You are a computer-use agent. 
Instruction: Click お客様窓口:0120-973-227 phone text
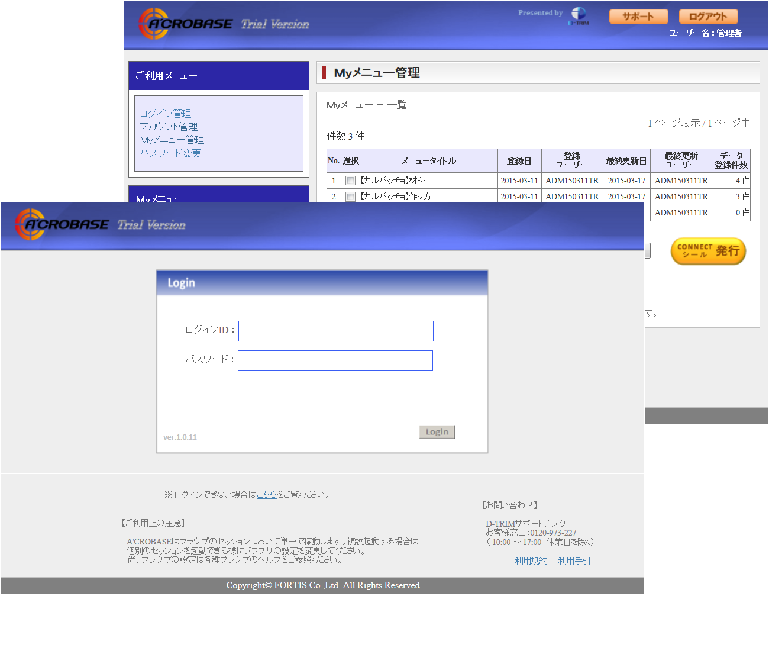[531, 533]
